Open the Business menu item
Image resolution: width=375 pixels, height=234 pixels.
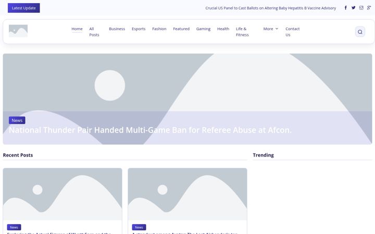pos(117,29)
